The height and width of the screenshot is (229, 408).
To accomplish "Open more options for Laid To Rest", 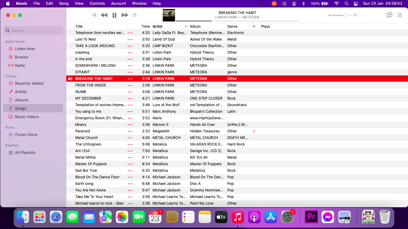I will pos(130,39).
